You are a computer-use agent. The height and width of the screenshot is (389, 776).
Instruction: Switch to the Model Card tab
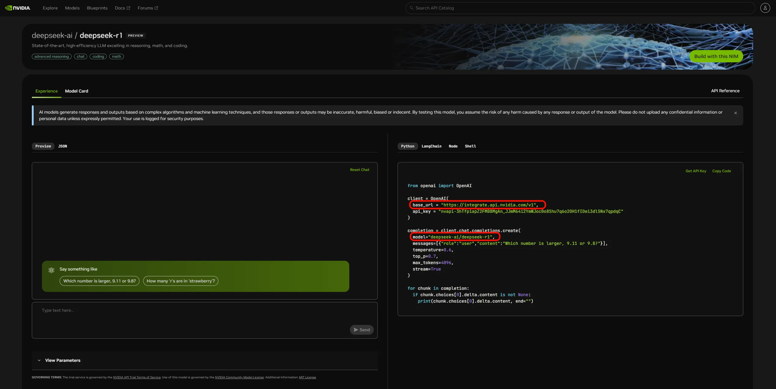tap(76, 91)
